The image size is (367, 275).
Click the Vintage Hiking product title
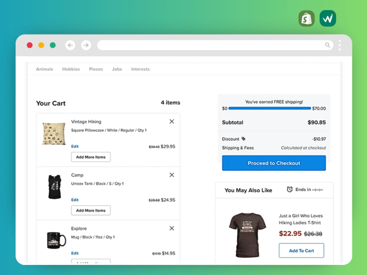(86, 122)
